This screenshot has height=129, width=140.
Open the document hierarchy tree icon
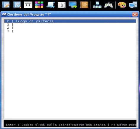click(x=97, y=5)
